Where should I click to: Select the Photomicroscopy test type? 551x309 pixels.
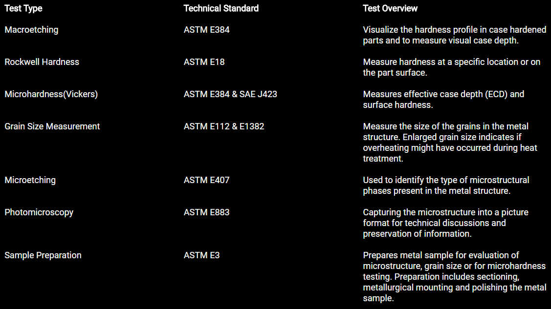[x=39, y=212]
